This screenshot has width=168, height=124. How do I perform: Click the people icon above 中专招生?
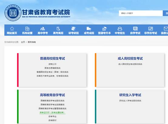(x=120, y=28)
